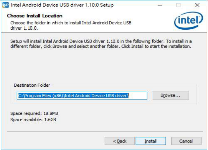
Task: Click the 'Choose Install Location' heading
Action: click(x=35, y=16)
